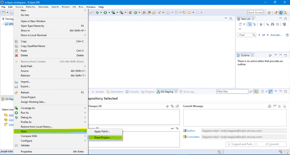Viewport: 290px width, 155px height.
Task: Click the New Task icon in Task List
Action: [x=240, y=24]
